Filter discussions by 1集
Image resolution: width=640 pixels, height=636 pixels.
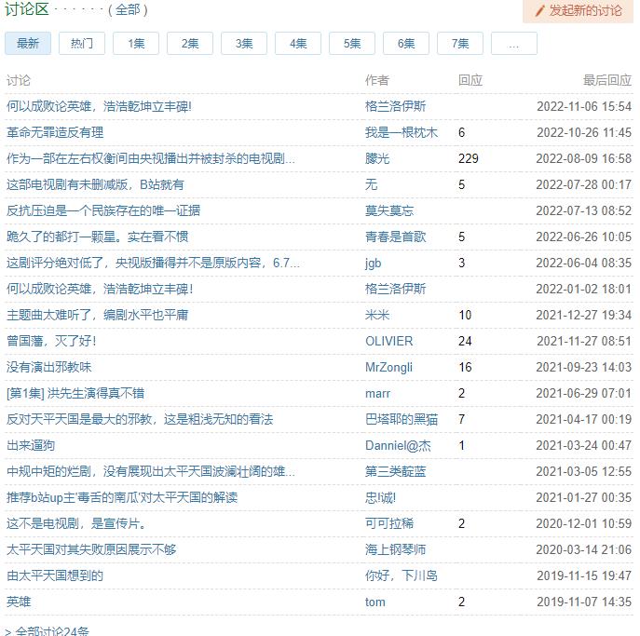[136, 44]
